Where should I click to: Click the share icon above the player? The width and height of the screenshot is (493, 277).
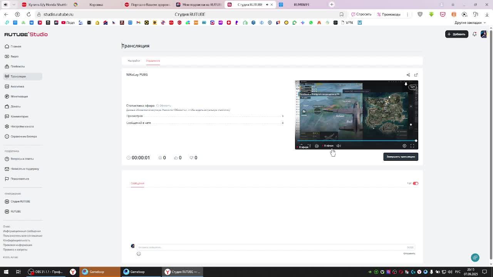408,75
